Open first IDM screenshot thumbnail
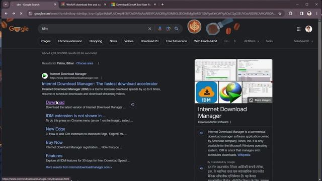 215,70
